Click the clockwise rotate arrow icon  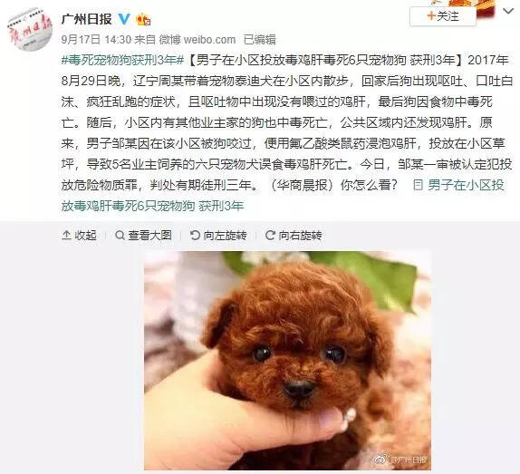270,235
